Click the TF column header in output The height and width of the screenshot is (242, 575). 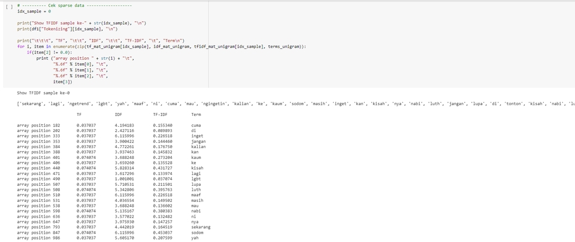pyautogui.click(x=79, y=114)
